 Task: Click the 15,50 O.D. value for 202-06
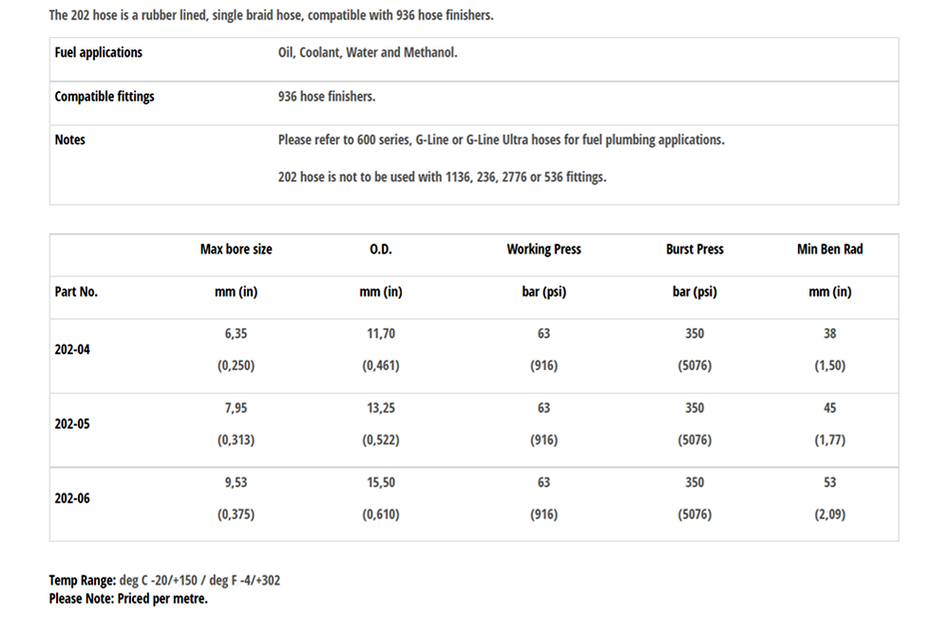pyautogui.click(x=381, y=482)
